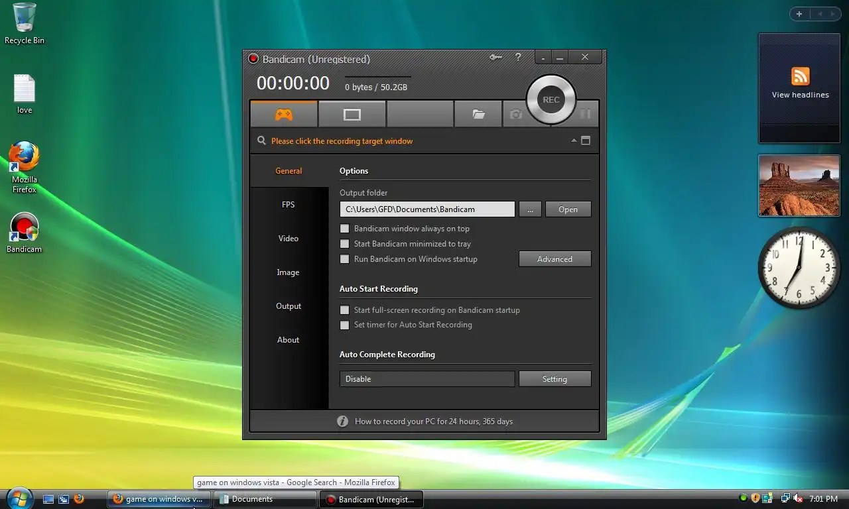
Task: Click the empty third mode tab in Bandicam toolbar
Action: [x=420, y=114]
